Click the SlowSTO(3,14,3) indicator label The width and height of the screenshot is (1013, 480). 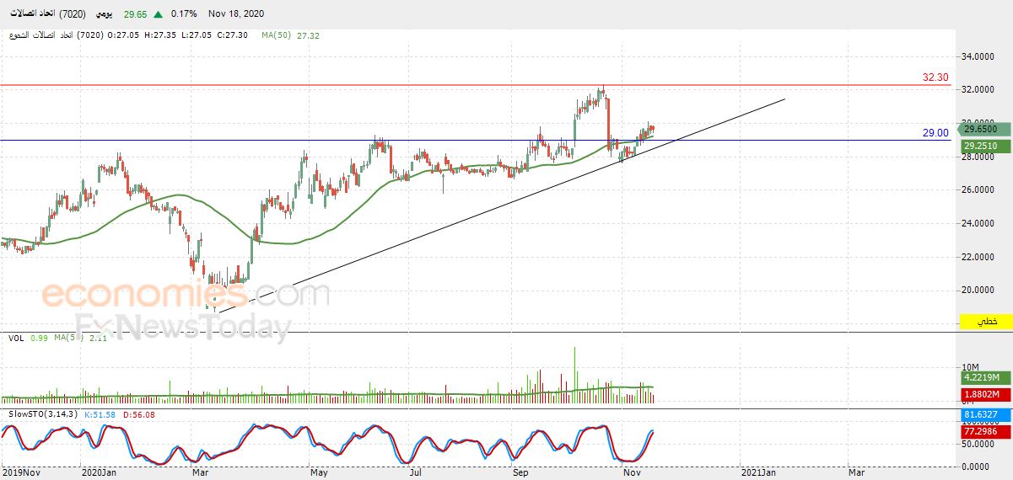[x=42, y=414]
